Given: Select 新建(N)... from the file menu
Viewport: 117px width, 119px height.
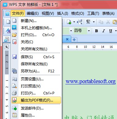Looking at the screenshot, I should (x=36, y=21).
